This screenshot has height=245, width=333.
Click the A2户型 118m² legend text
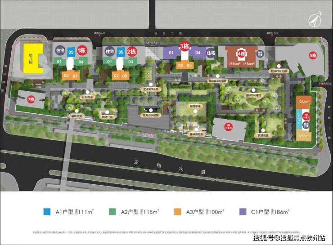140,212
